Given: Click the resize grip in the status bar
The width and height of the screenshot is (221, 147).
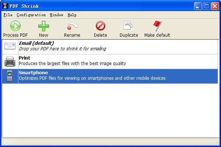Looking at the screenshot, I should tap(217, 143).
